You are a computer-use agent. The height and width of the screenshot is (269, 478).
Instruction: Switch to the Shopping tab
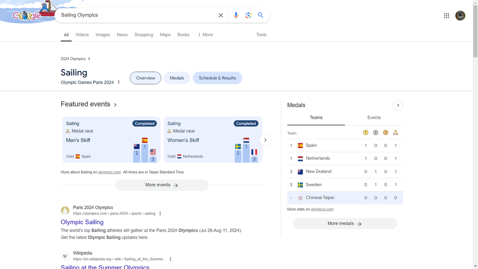click(144, 35)
